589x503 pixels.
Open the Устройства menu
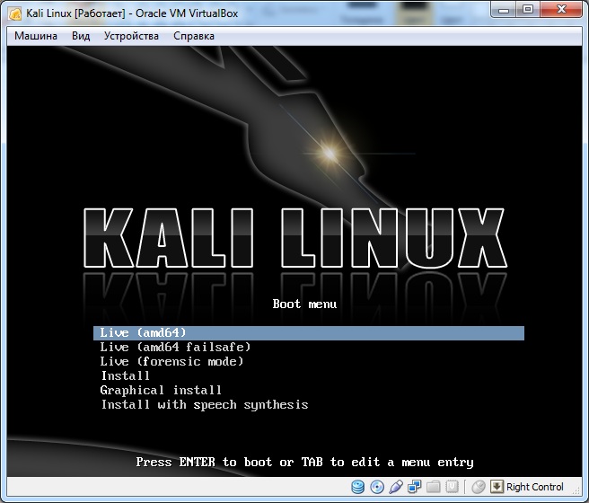(131, 36)
